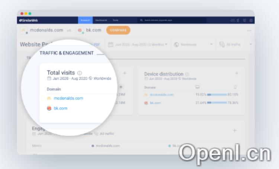The image size is (279, 169).
Task: Click the Domain column header in Total visits
Action: 54,89
